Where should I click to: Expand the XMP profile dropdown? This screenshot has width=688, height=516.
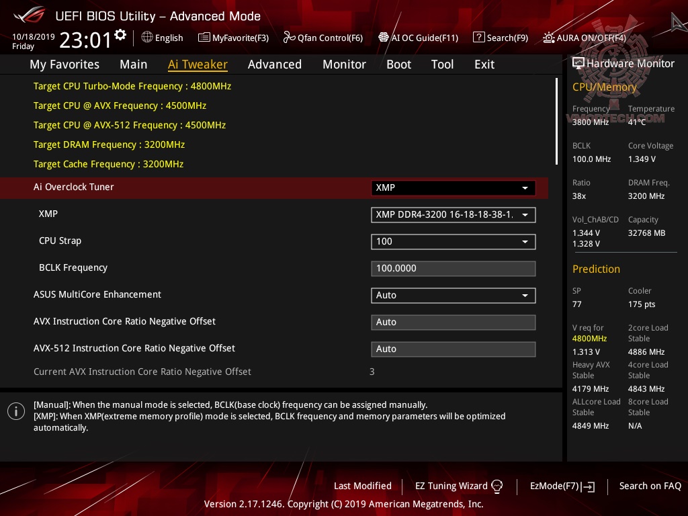pyautogui.click(x=453, y=215)
